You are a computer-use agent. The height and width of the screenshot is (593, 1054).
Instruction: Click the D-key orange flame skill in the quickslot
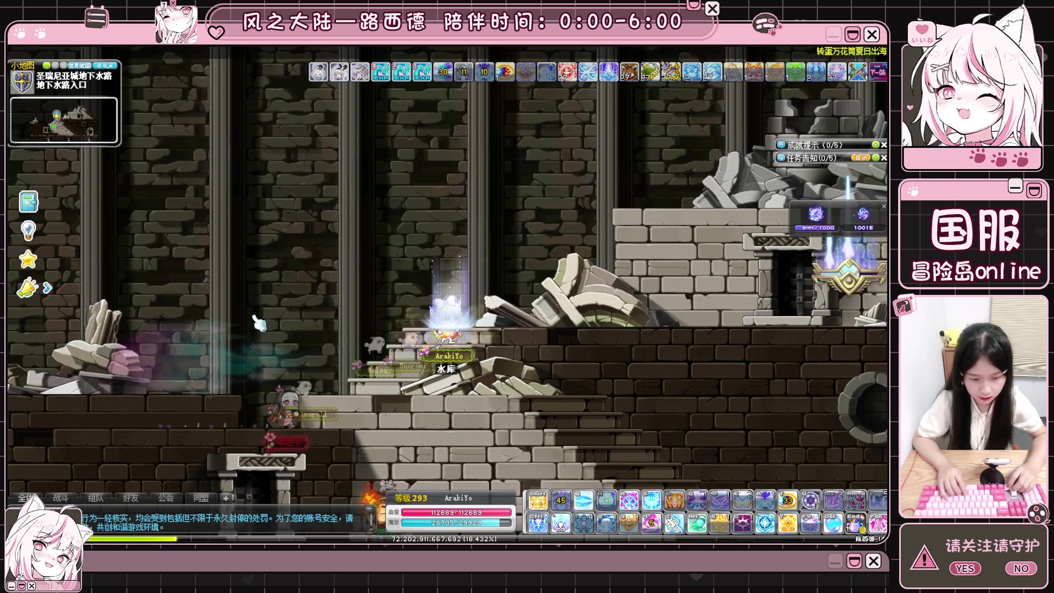coord(674,500)
